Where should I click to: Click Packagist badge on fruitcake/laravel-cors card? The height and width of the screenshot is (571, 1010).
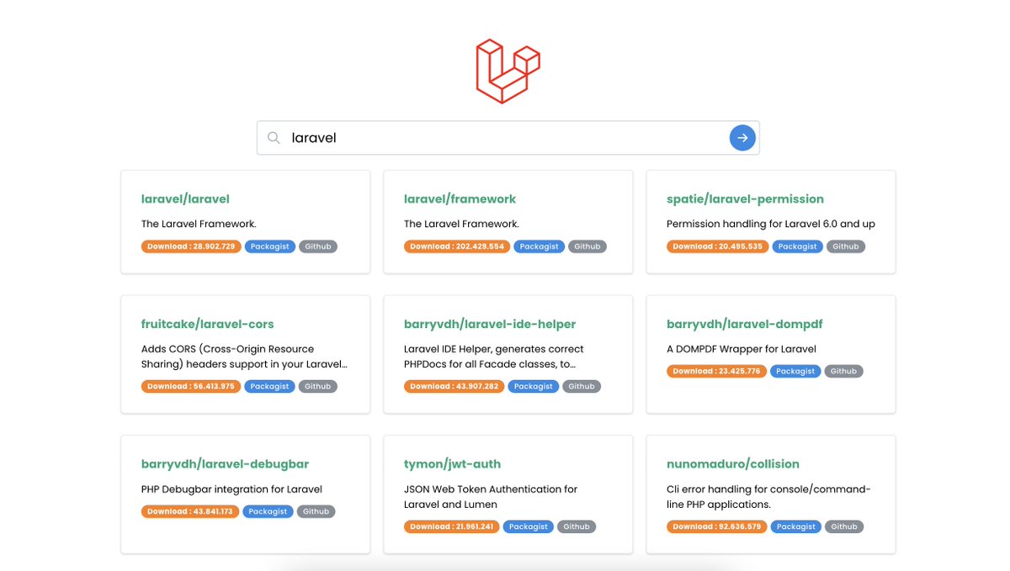tap(270, 387)
